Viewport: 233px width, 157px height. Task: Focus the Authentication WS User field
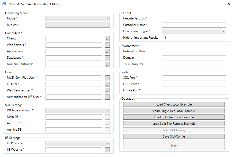tap(74, 97)
